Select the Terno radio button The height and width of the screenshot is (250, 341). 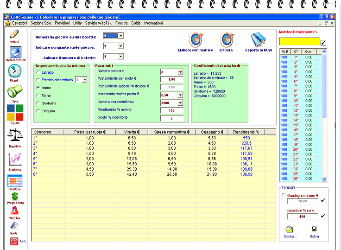point(38,96)
